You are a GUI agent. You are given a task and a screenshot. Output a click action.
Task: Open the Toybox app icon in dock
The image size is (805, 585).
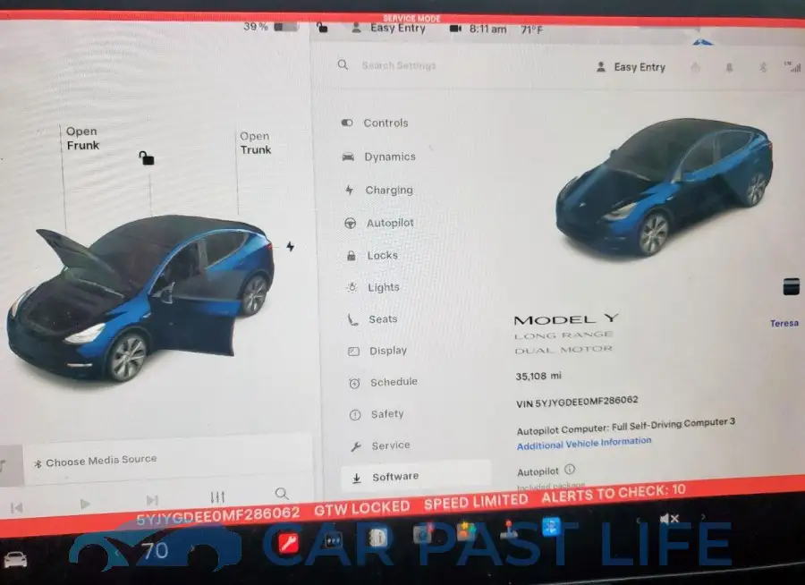[466, 531]
